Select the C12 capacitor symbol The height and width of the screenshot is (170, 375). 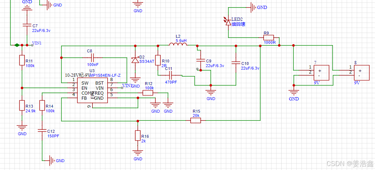[42, 130]
